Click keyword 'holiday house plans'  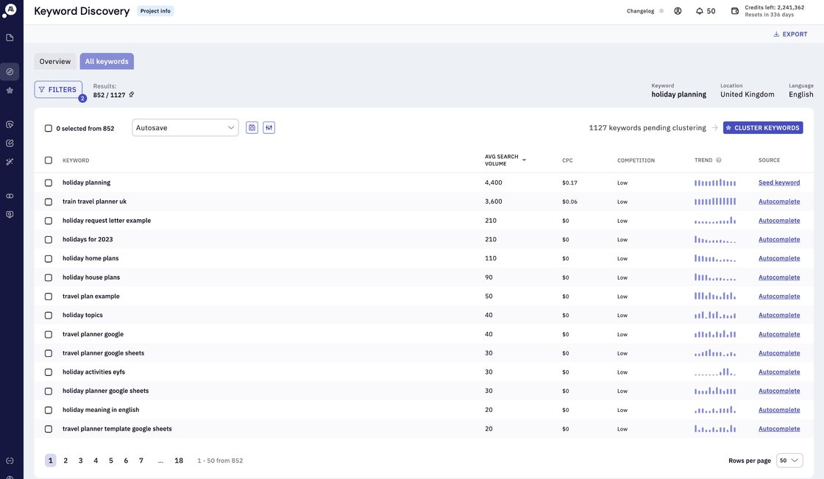(91, 277)
